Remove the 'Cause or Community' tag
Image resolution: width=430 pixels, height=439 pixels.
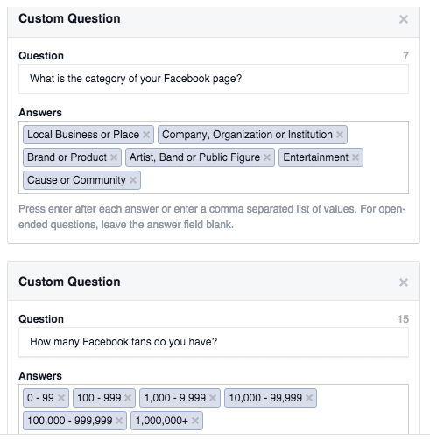pos(133,180)
